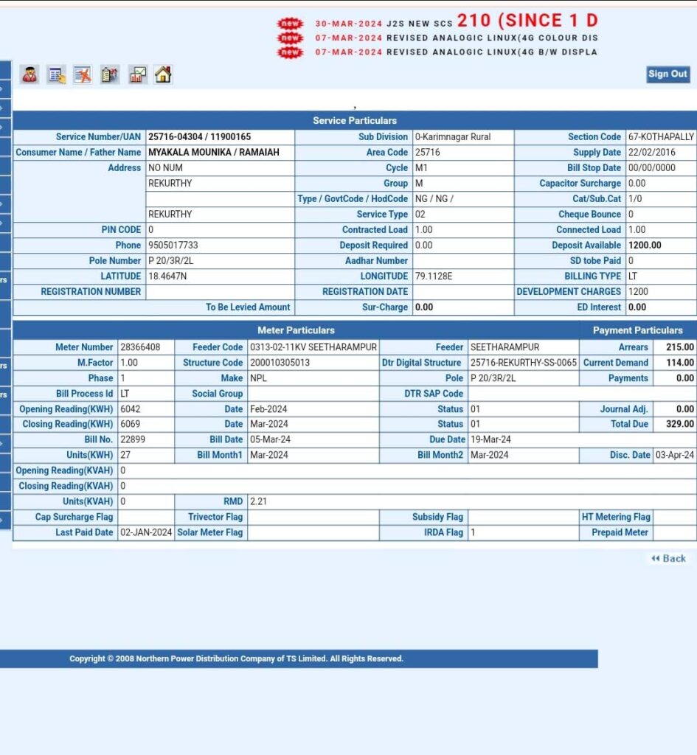The height and width of the screenshot is (755, 697).
Task: Click latitude value 18.4647N
Action: (167, 276)
